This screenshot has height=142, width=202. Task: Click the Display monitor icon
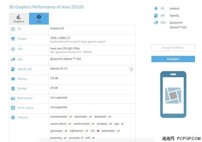point(13,39)
